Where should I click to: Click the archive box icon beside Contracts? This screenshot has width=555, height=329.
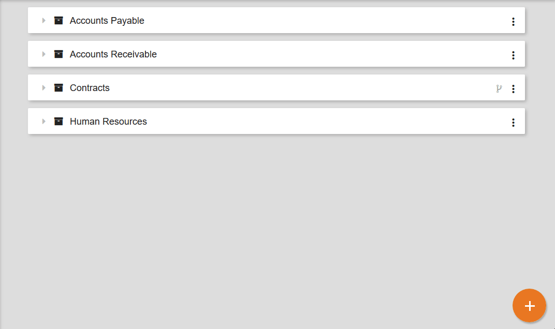point(59,88)
